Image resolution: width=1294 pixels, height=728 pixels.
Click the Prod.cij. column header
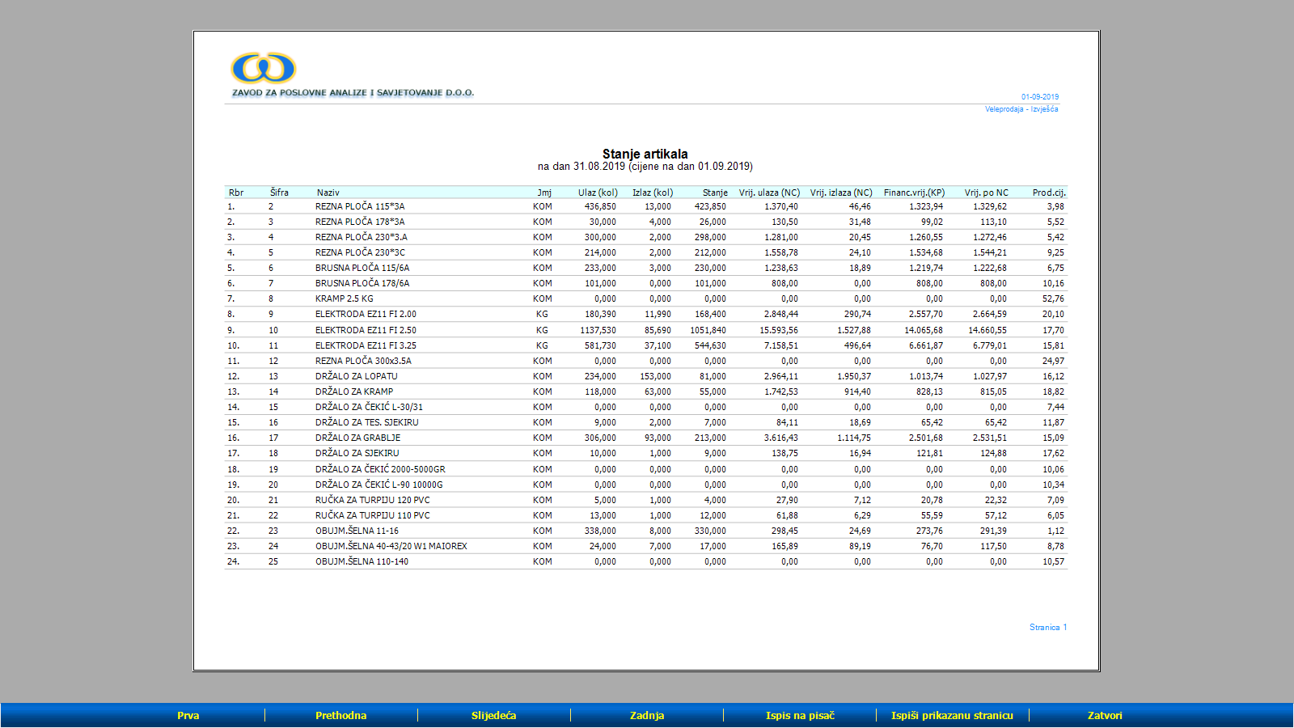point(1048,193)
